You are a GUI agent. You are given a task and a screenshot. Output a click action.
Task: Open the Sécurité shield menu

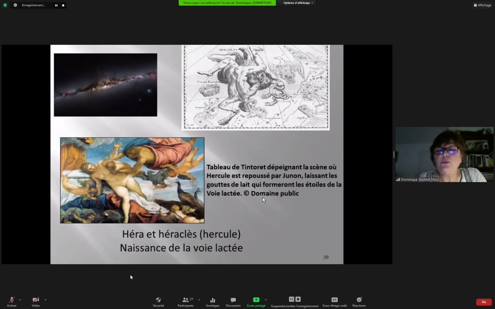pos(158,301)
